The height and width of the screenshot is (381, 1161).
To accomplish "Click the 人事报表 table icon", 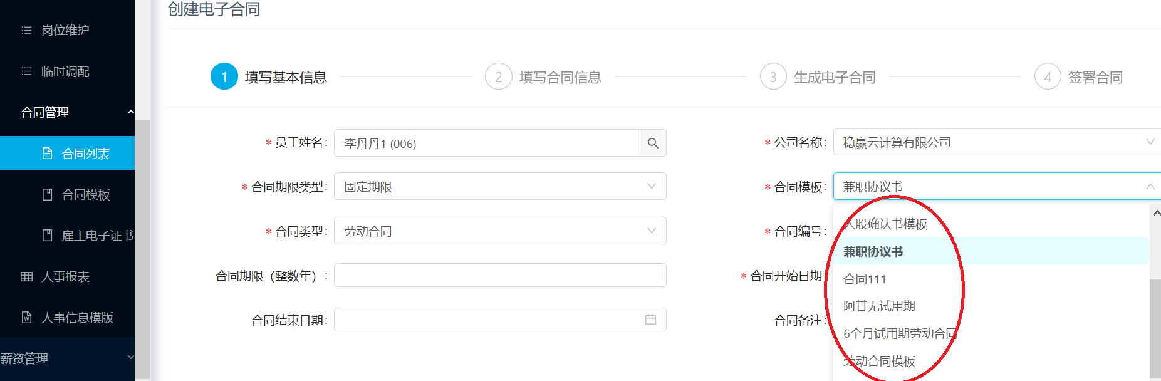I will coord(26,276).
